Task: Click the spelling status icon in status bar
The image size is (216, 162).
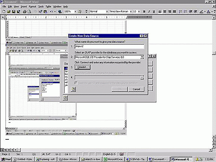Action: coord(122,154)
